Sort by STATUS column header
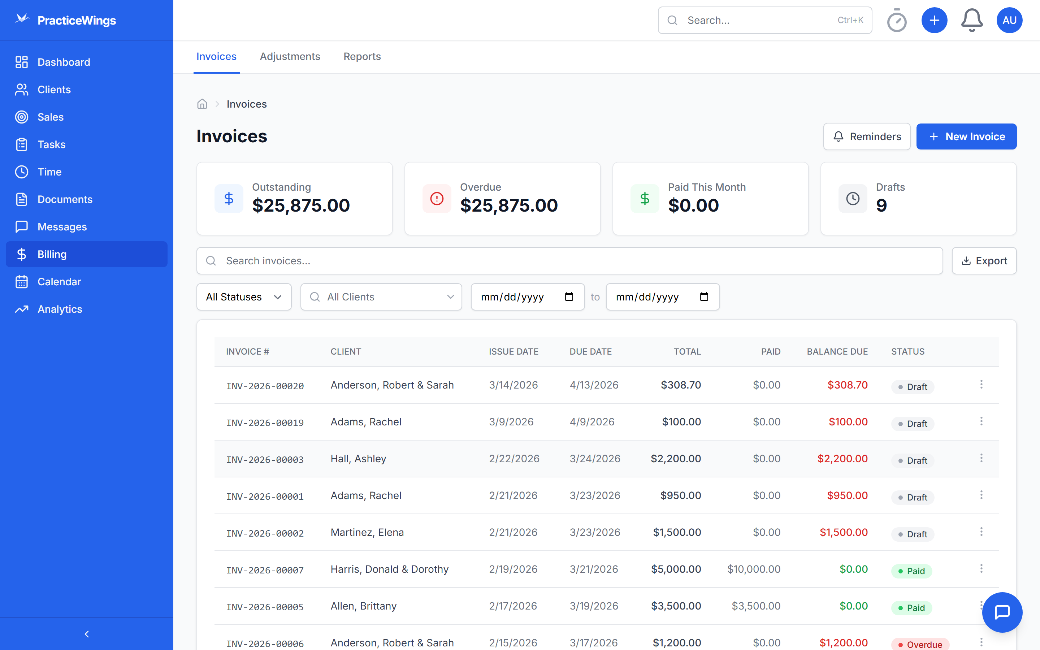Screen dimensions: 1040x650 [907, 352]
